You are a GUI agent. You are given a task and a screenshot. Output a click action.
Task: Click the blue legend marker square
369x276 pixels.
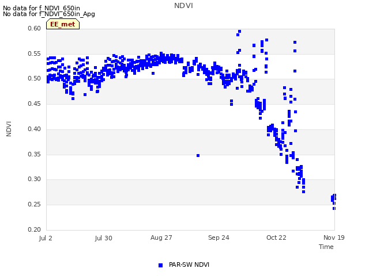tap(160, 265)
